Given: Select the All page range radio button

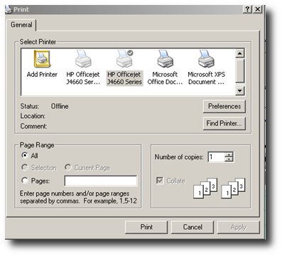Looking at the screenshot, I should pyautogui.click(x=24, y=155).
